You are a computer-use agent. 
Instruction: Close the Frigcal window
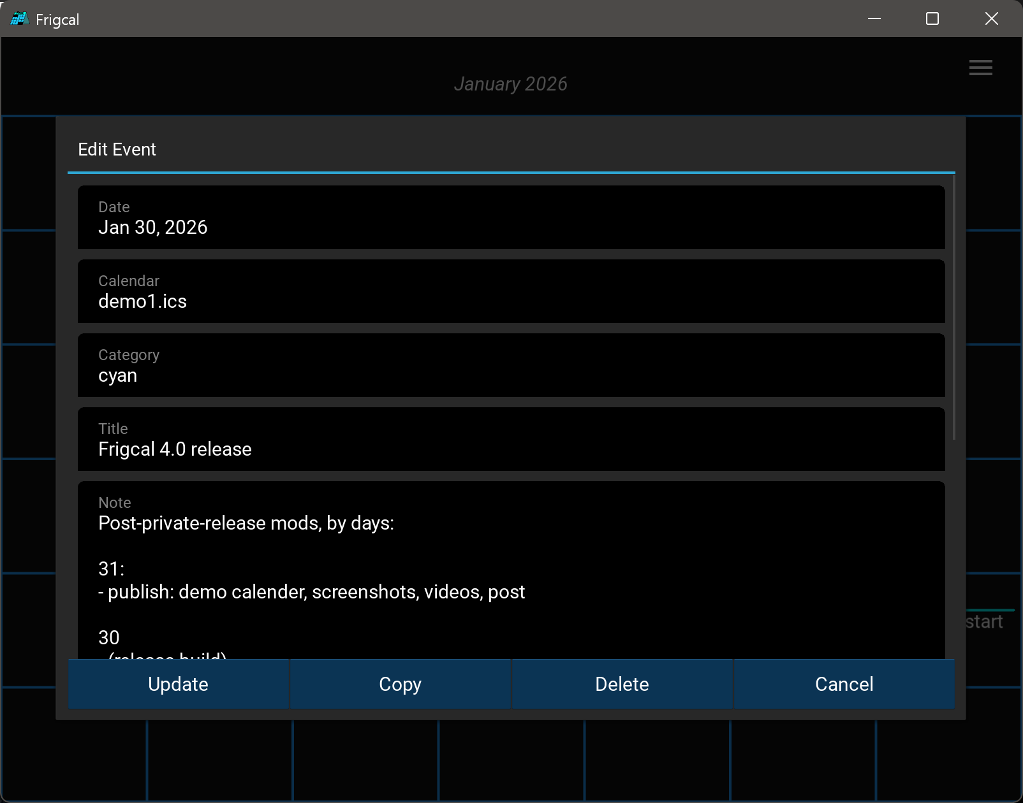[x=991, y=19]
